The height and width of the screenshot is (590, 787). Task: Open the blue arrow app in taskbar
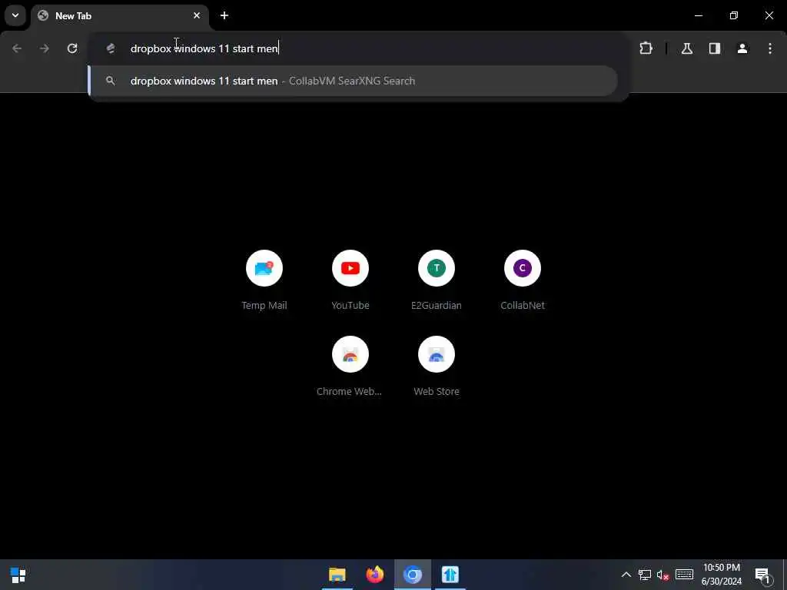click(x=450, y=575)
